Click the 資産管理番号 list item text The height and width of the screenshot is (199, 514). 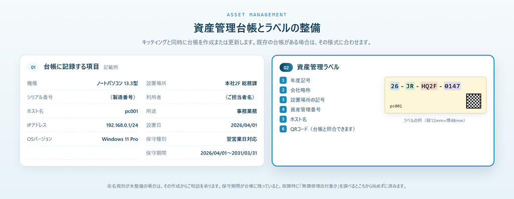306,110
